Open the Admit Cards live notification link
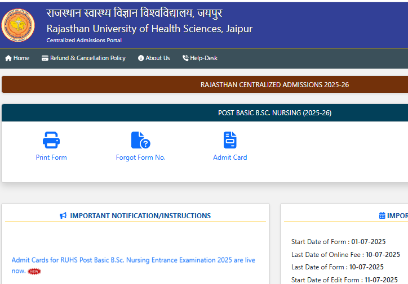Screen dimensions: 408x284 click(x=133, y=265)
